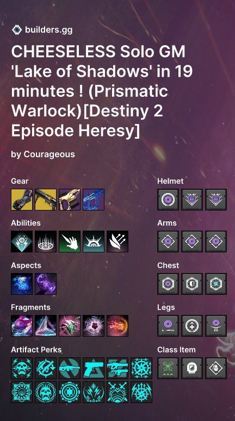Click the green class item mod
Image resolution: width=235 pixels, height=421 pixels.
[x=168, y=368]
